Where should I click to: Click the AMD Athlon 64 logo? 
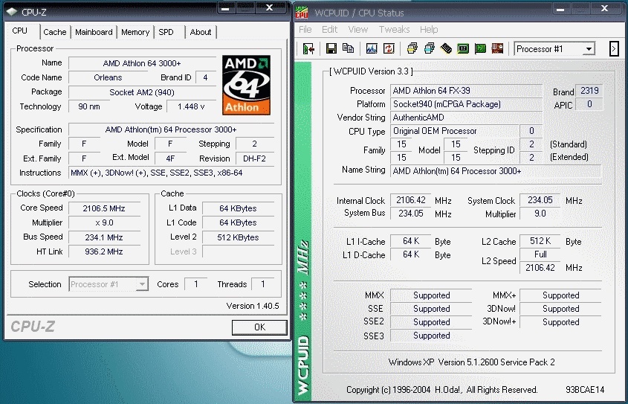[246, 84]
